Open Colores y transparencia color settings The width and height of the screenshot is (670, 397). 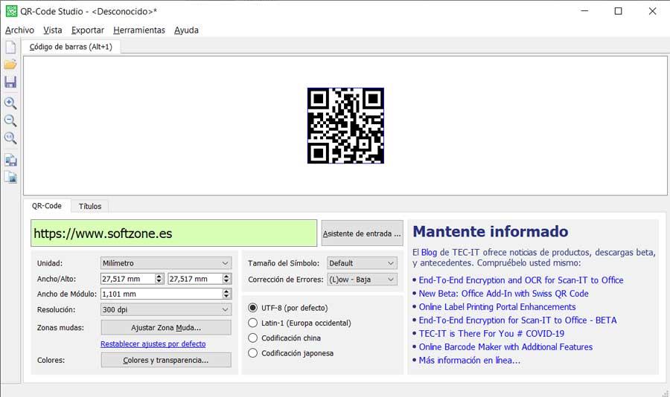click(x=166, y=360)
